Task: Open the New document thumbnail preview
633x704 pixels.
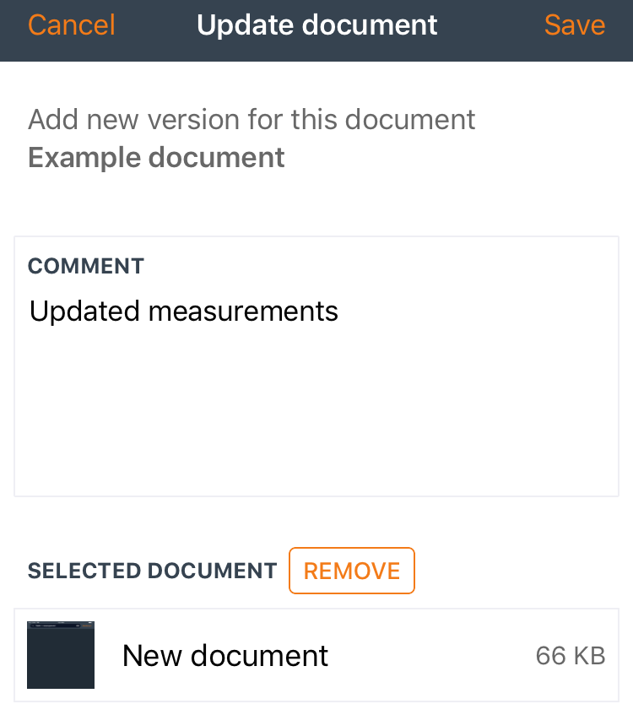Action: pyautogui.click(x=61, y=654)
